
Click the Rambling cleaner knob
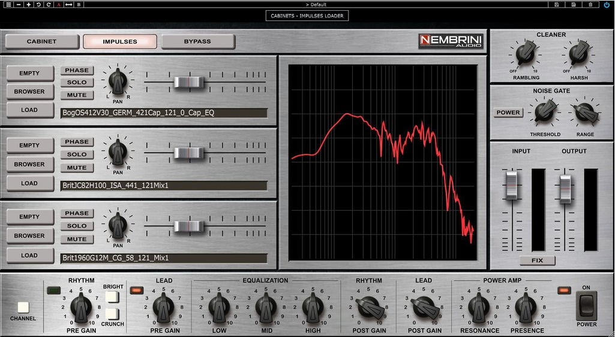(x=526, y=54)
